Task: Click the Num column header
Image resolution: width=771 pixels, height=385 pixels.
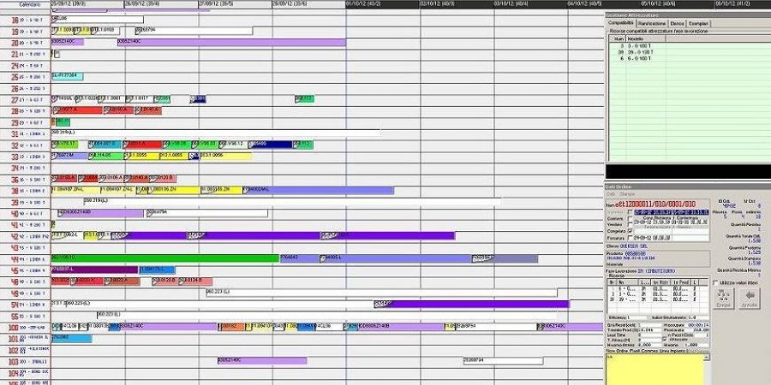Action: [x=619, y=38]
